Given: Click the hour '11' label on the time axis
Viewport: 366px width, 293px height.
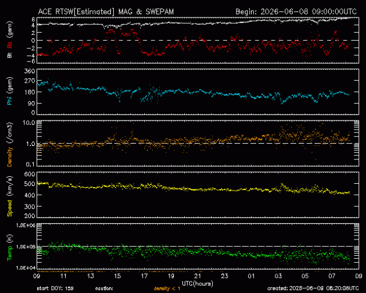Looking at the screenshot, I should (x=64, y=276).
